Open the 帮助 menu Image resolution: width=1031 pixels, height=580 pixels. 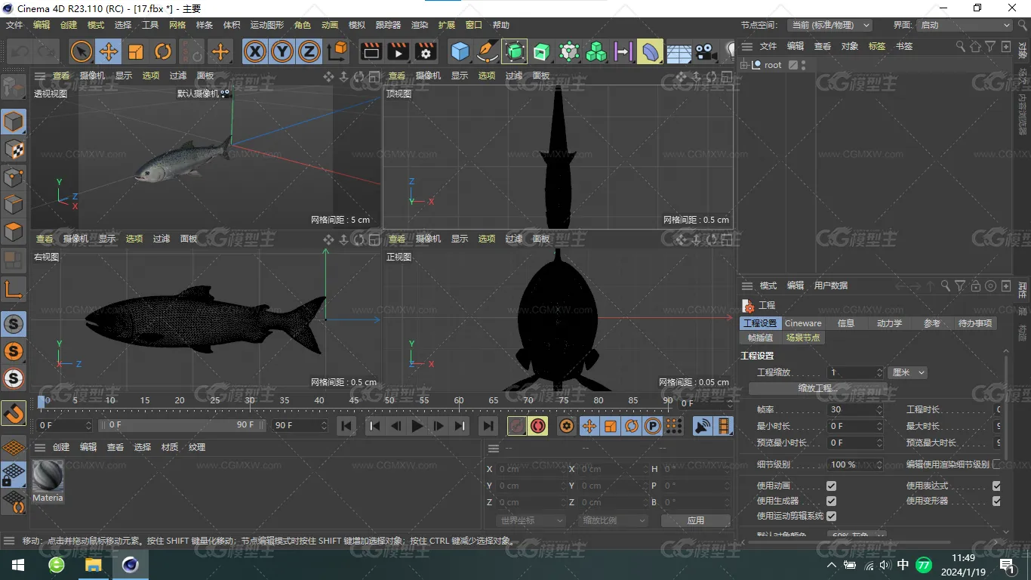coord(501,25)
